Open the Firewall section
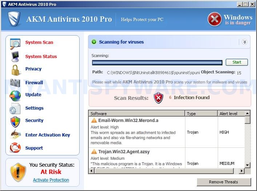The height and width of the screenshot is (191, 257). pyautogui.click(x=34, y=82)
